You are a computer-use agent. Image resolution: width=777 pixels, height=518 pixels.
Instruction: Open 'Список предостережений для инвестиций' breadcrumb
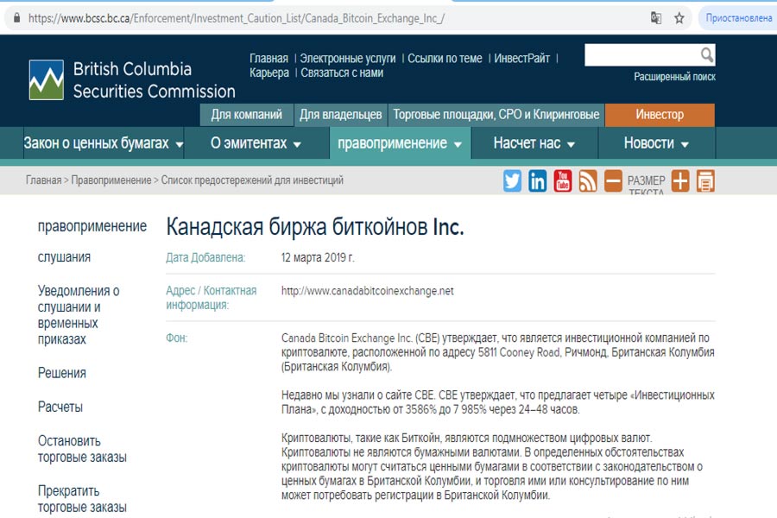tap(252, 180)
